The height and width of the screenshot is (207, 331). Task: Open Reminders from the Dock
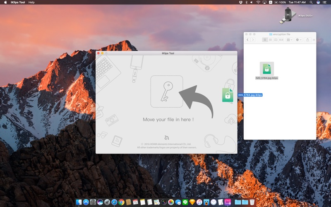point(150,202)
